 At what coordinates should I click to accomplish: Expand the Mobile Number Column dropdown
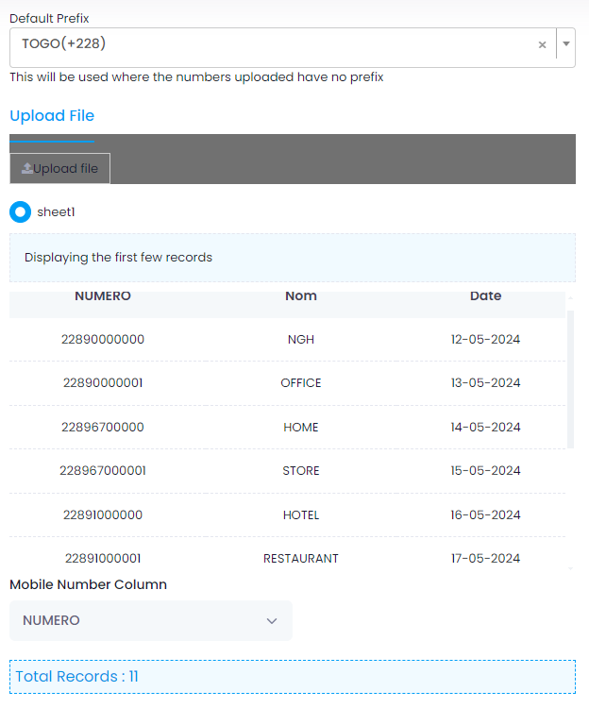151,620
